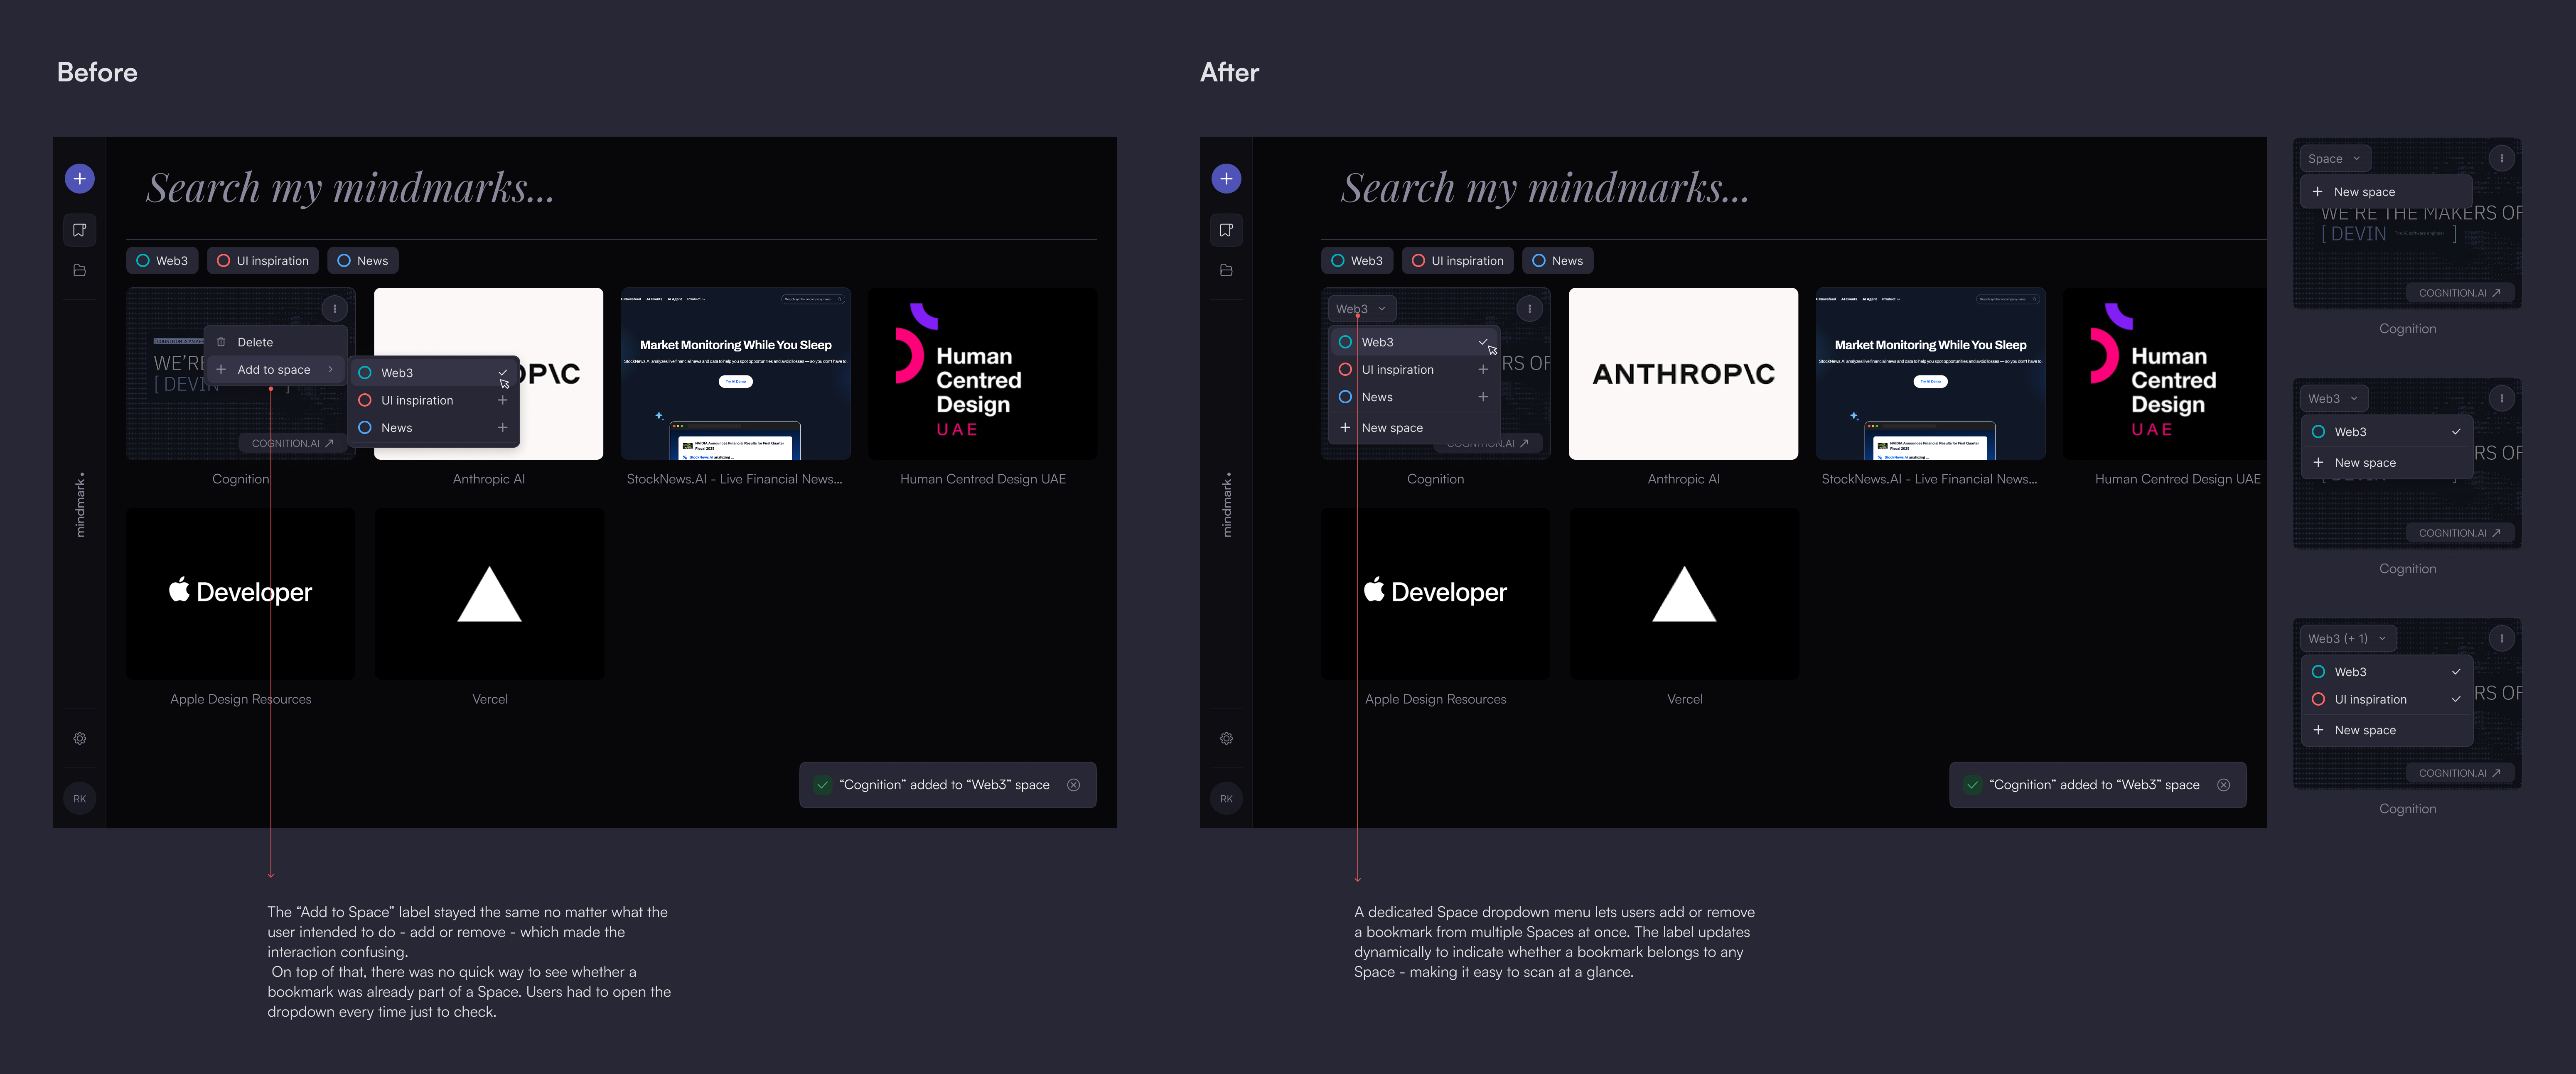Expand Add to space submenu arrow
Viewport: 2576px width, 1074px height.
[330, 370]
